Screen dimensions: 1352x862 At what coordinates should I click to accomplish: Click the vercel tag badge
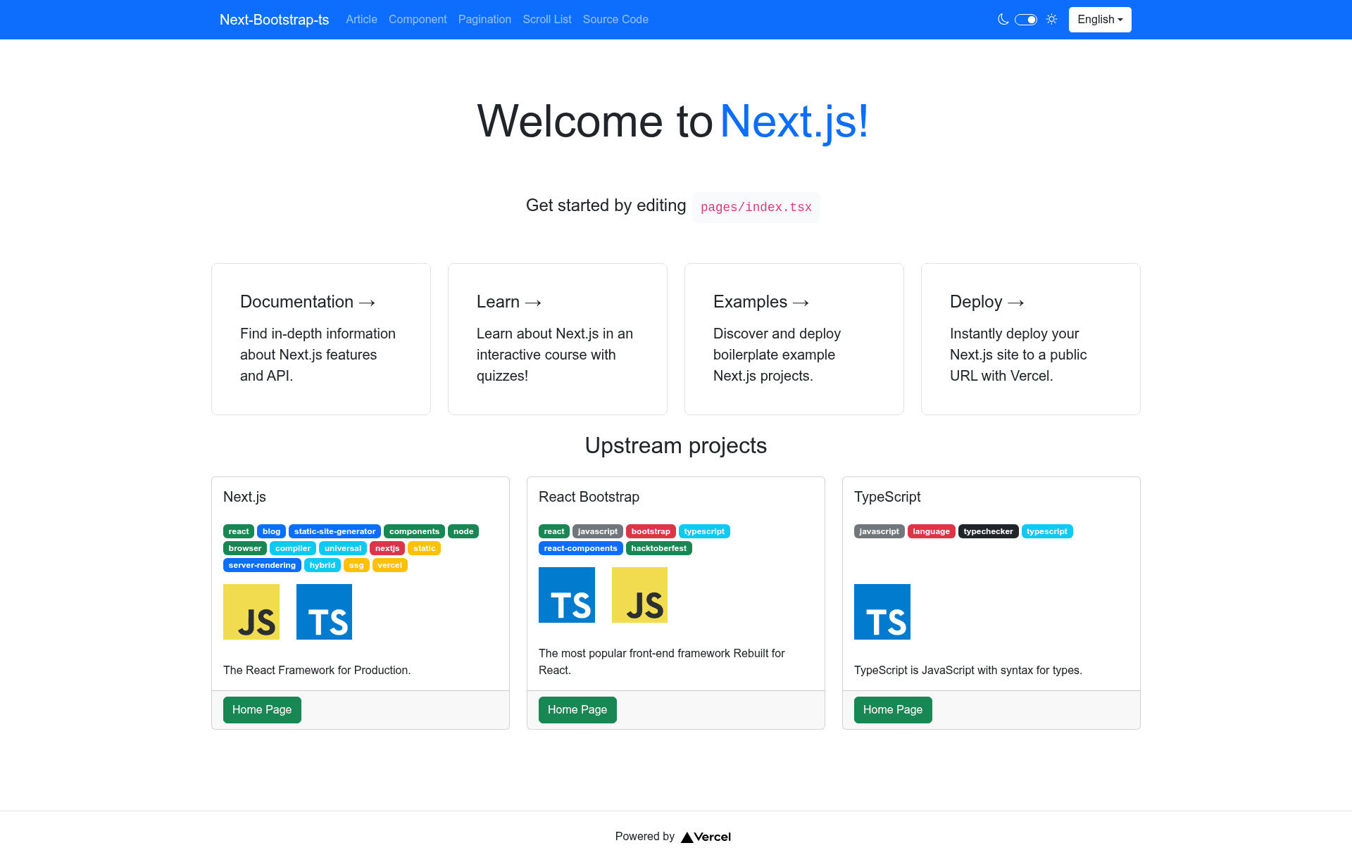point(390,565)
